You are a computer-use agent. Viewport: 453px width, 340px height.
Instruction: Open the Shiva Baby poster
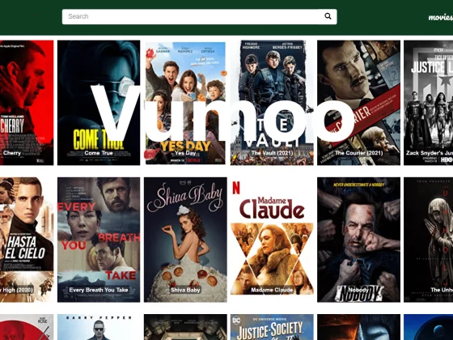(185, 240)
